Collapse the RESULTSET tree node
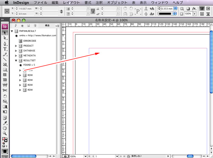The image size is (213, 158). point(16,60)
